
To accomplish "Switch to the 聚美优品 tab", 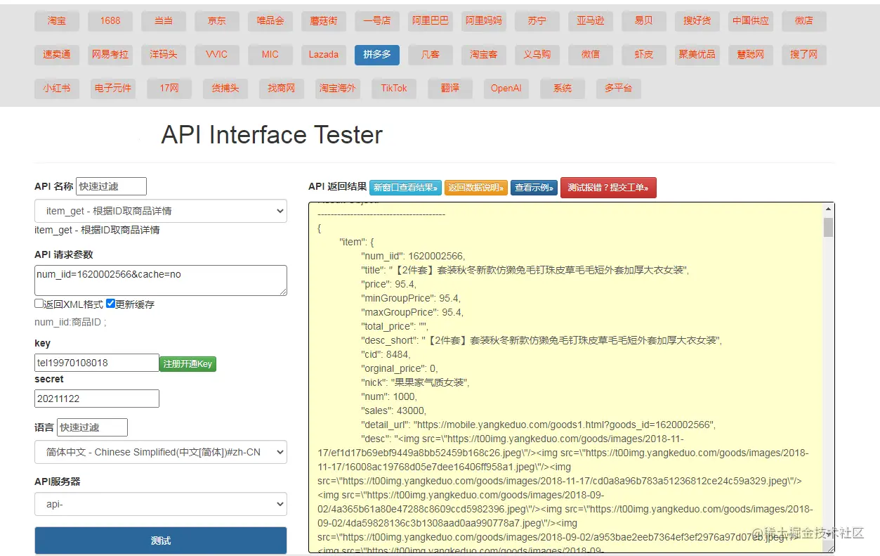I will (697, 55).
